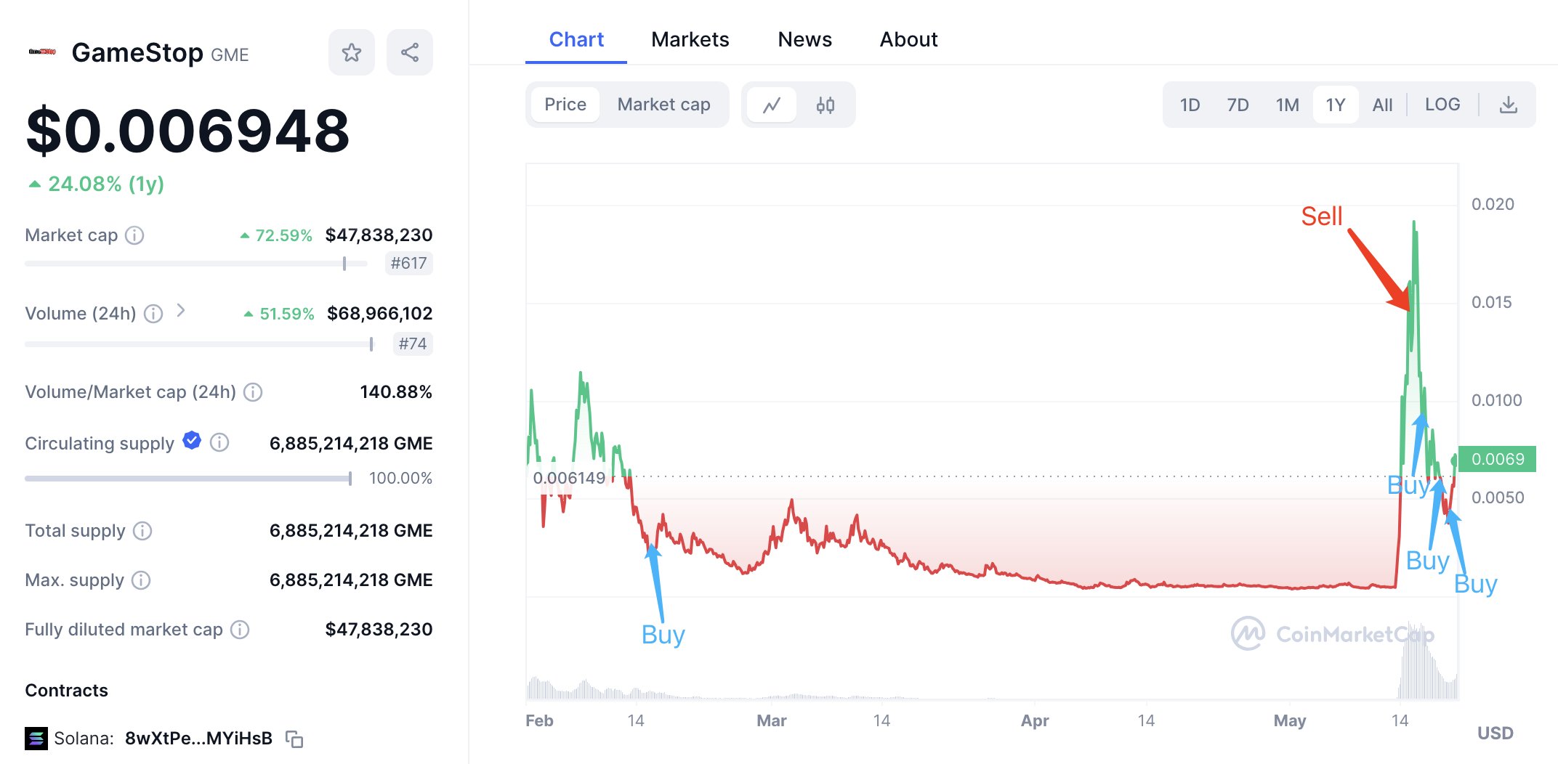Open the Markets tab
1558x764 pixels.
[690, 39]
